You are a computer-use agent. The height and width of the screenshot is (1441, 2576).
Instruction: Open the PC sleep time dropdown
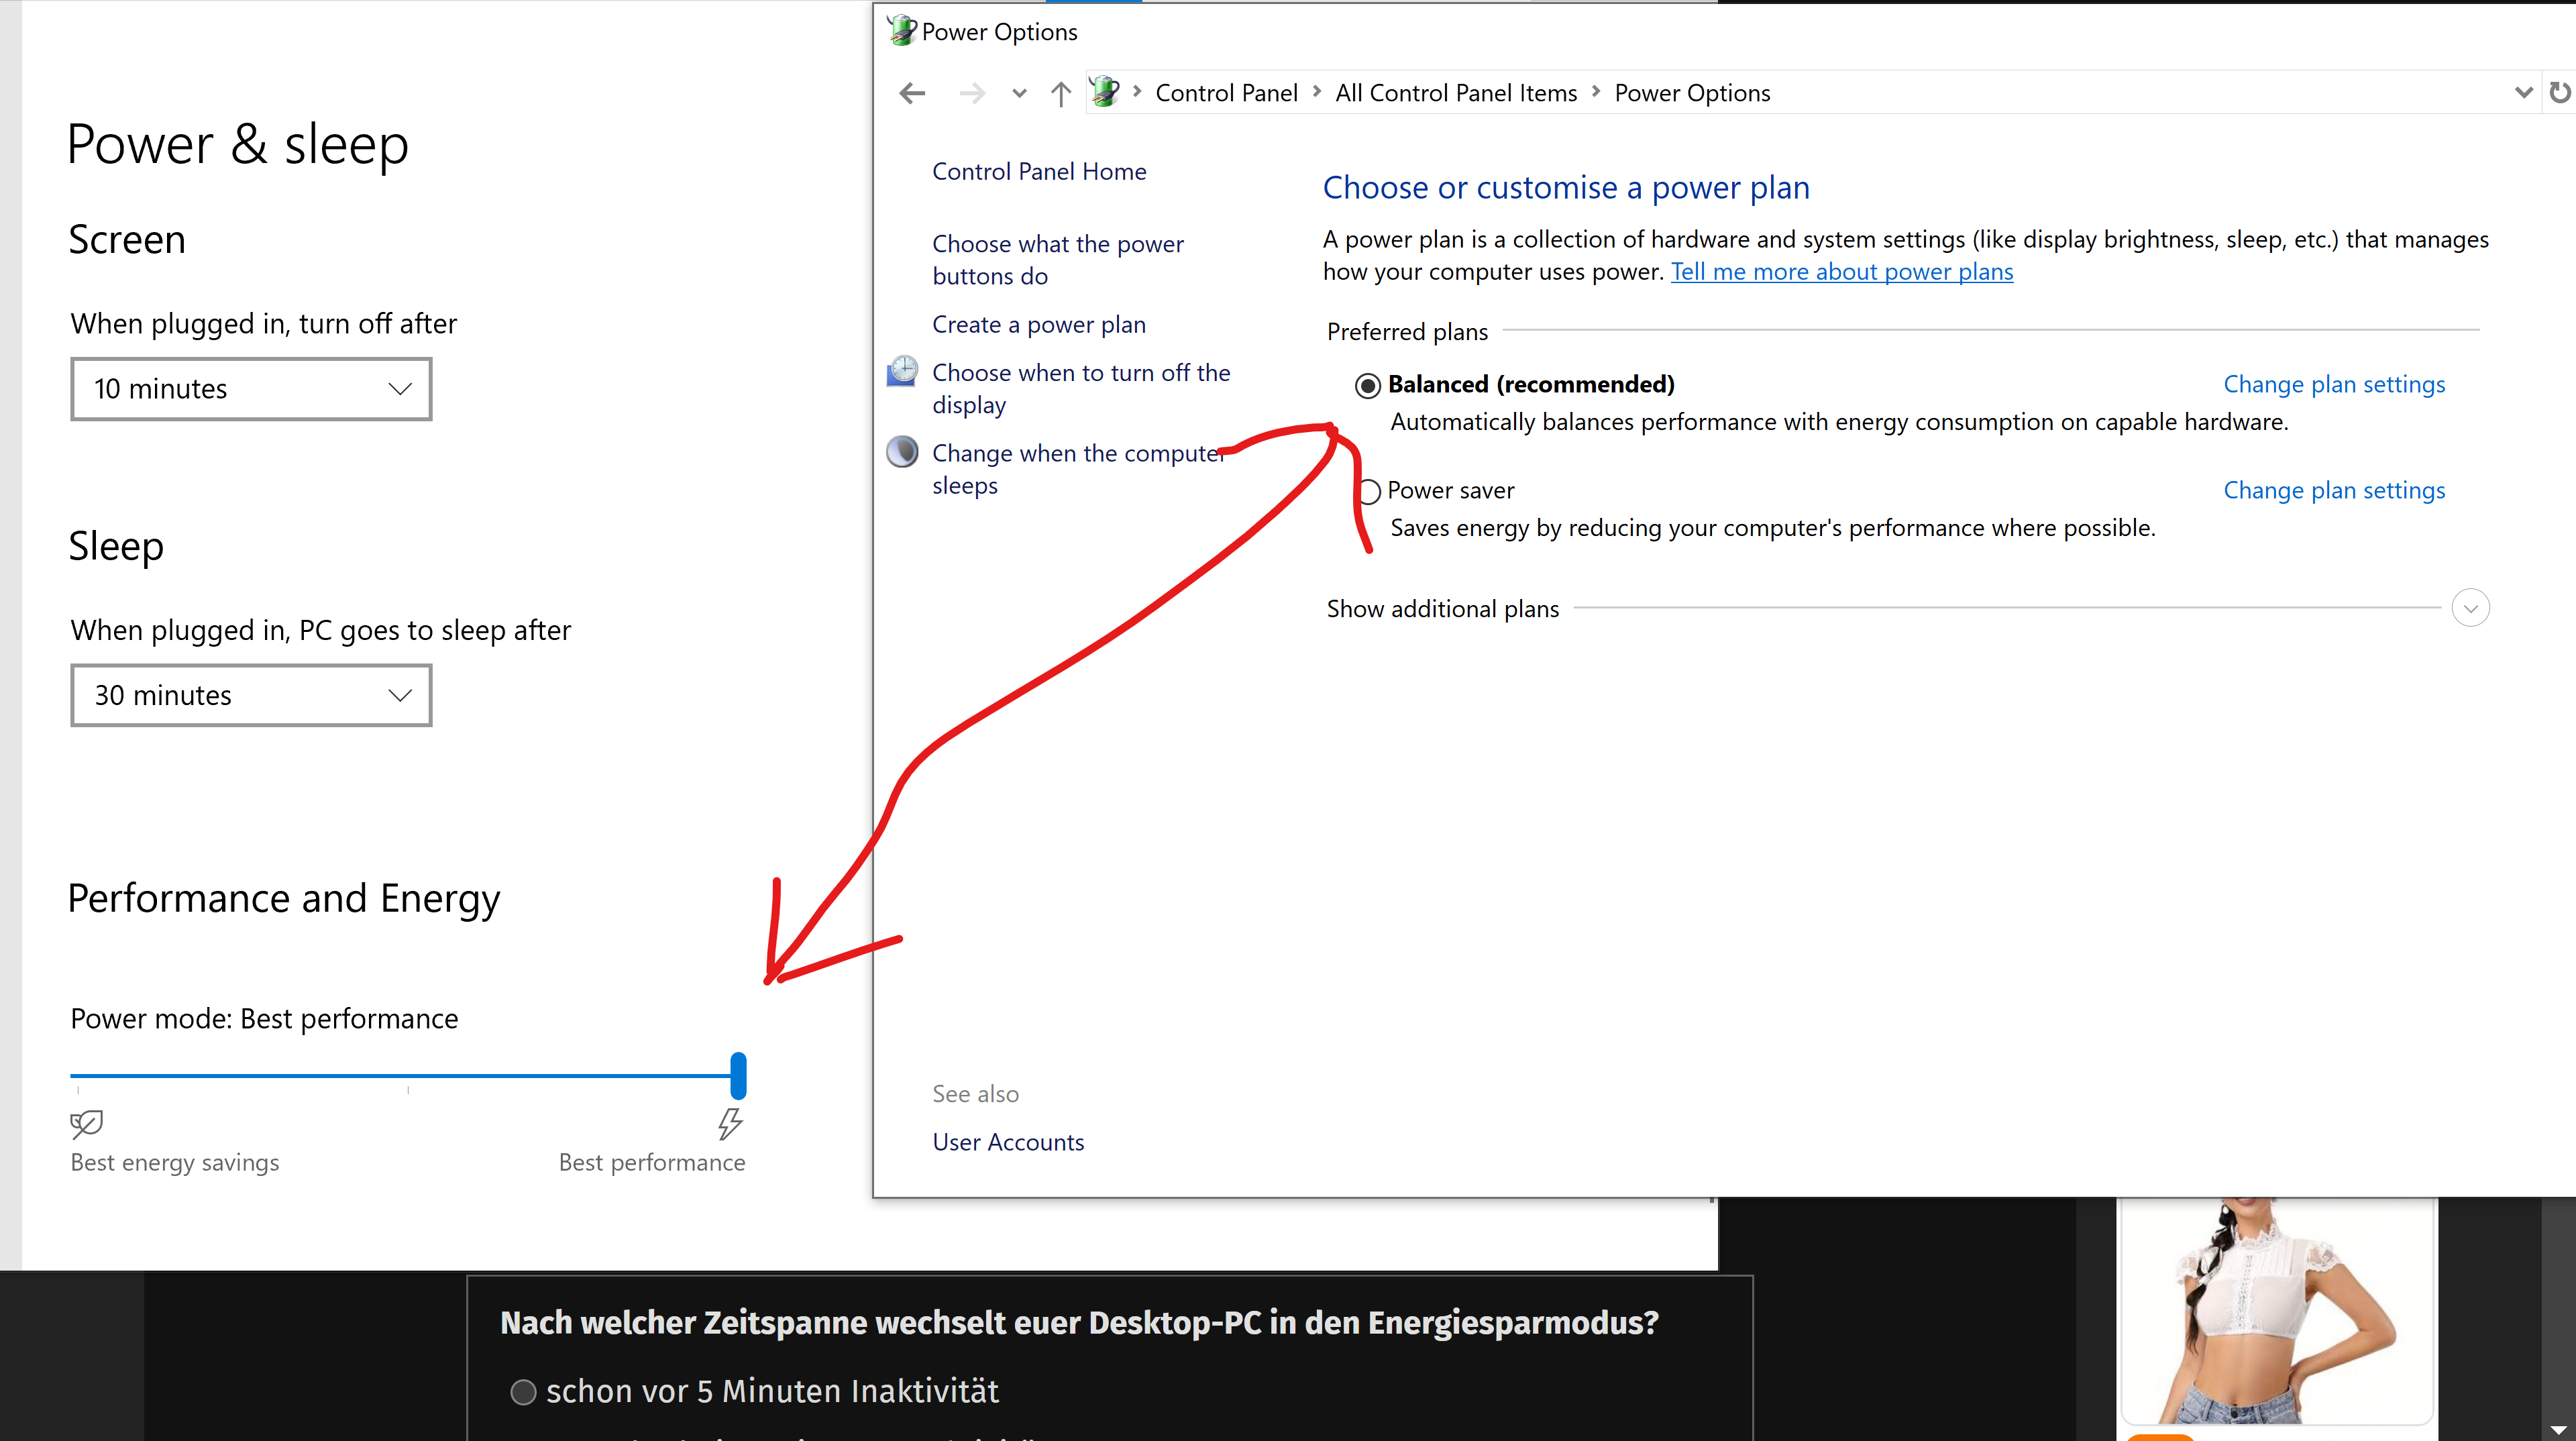click(x=251, y=695)
